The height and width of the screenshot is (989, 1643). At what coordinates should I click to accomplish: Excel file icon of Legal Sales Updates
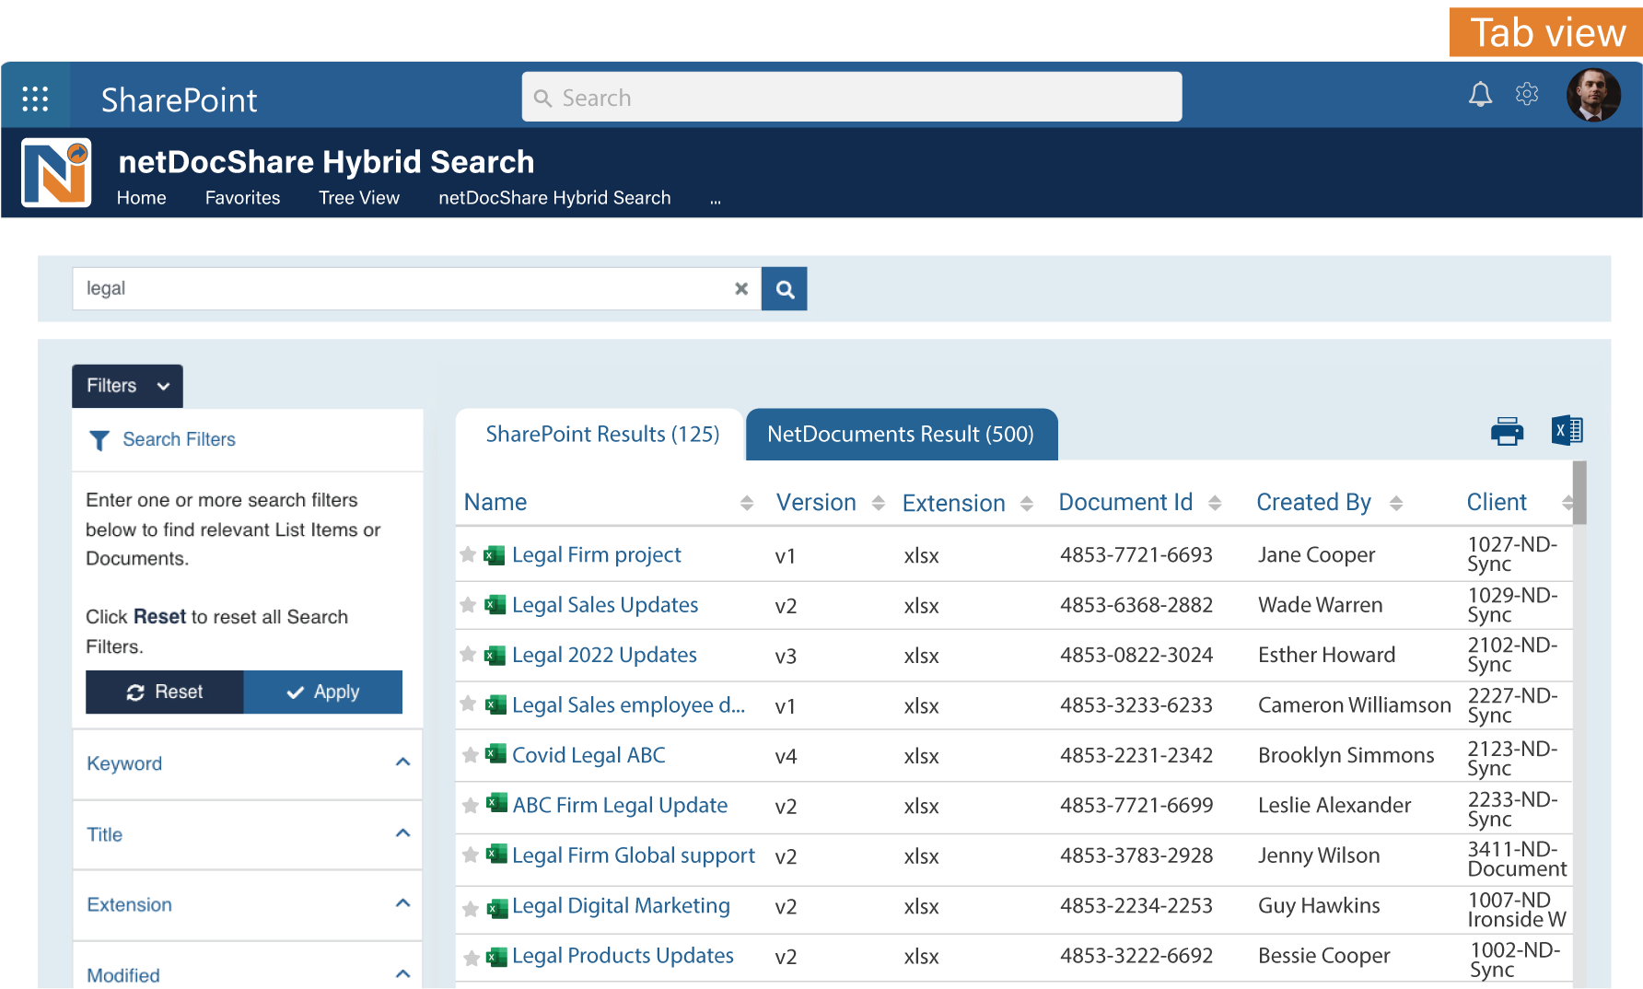(495, 605)
